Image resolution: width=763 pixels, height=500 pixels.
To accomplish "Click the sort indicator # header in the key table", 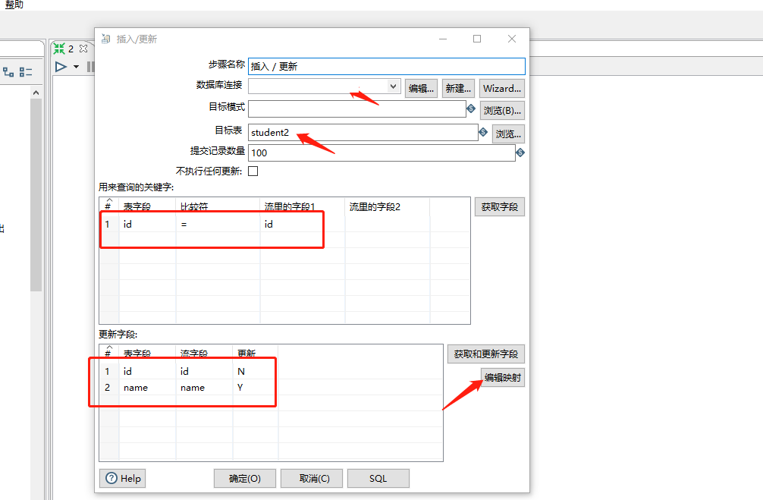I will tap(108, 206).
